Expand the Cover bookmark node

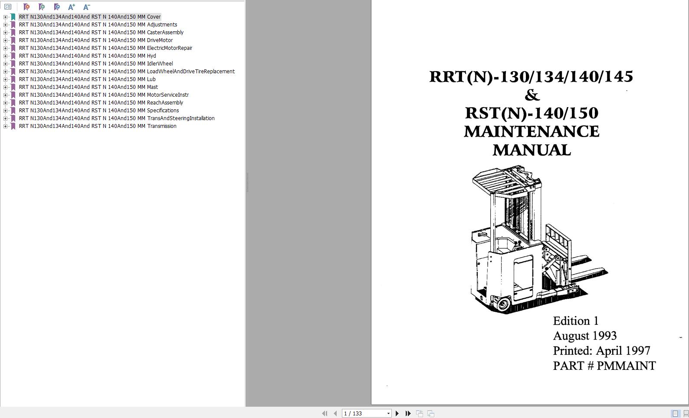tap(5, 17)
